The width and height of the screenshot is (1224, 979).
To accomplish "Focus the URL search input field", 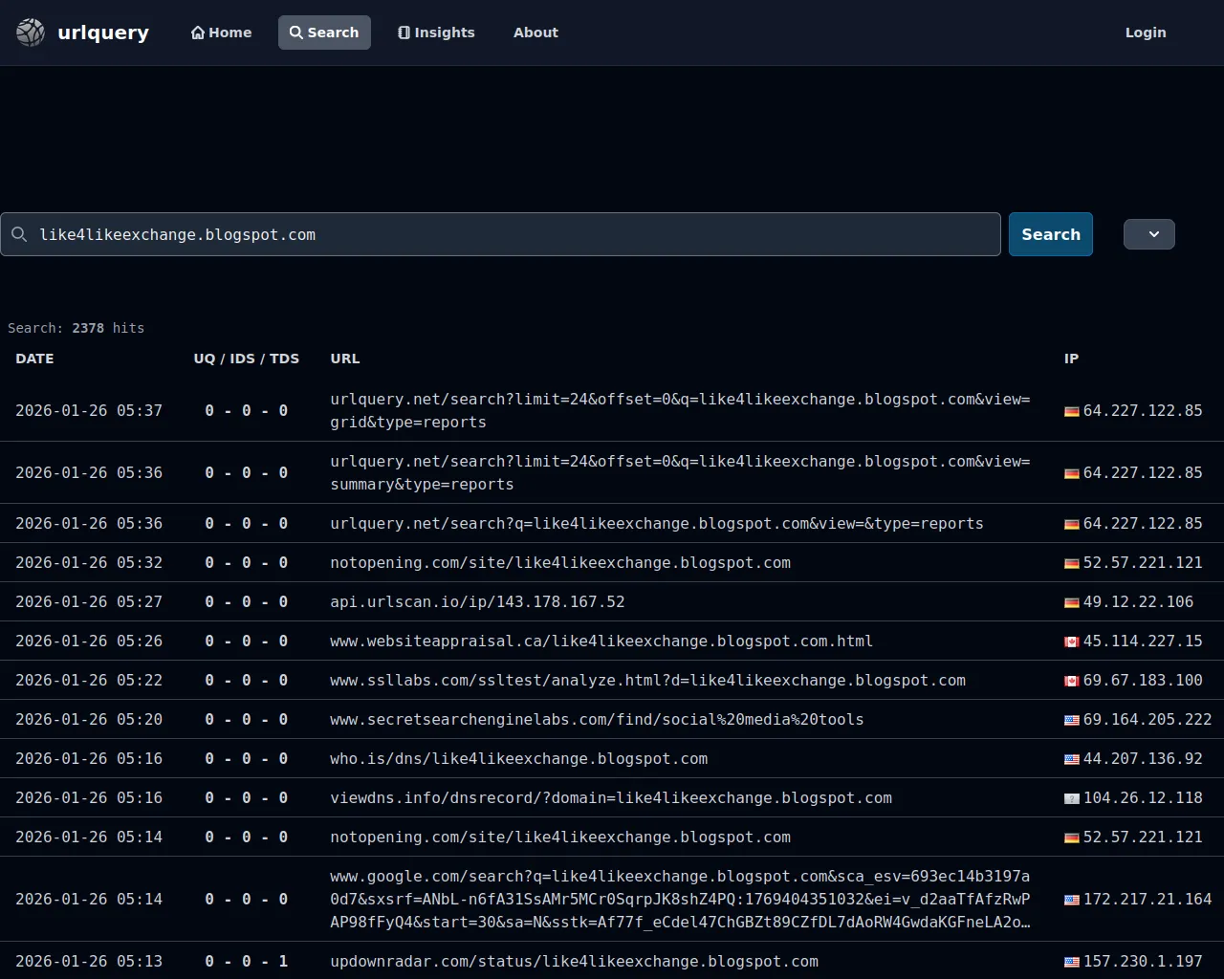I will pyautogui.click(x=516, y=234).
